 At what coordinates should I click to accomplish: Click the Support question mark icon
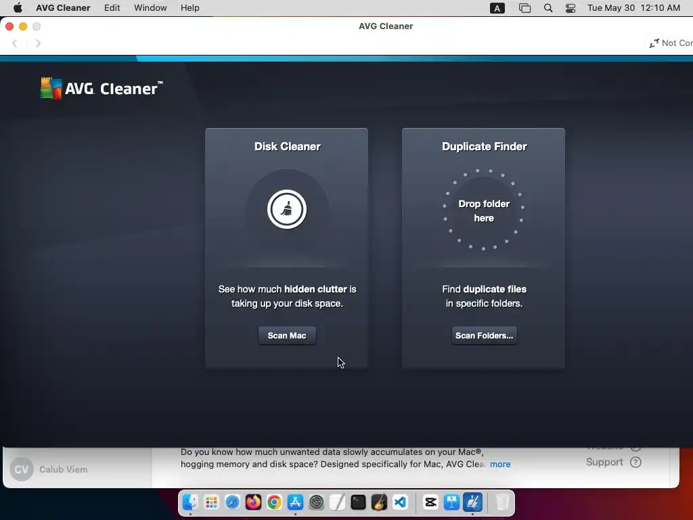click(635, 462)
